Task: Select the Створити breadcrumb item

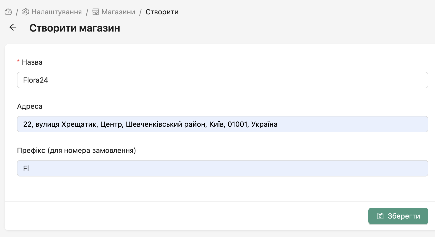Action: point(162,12)
